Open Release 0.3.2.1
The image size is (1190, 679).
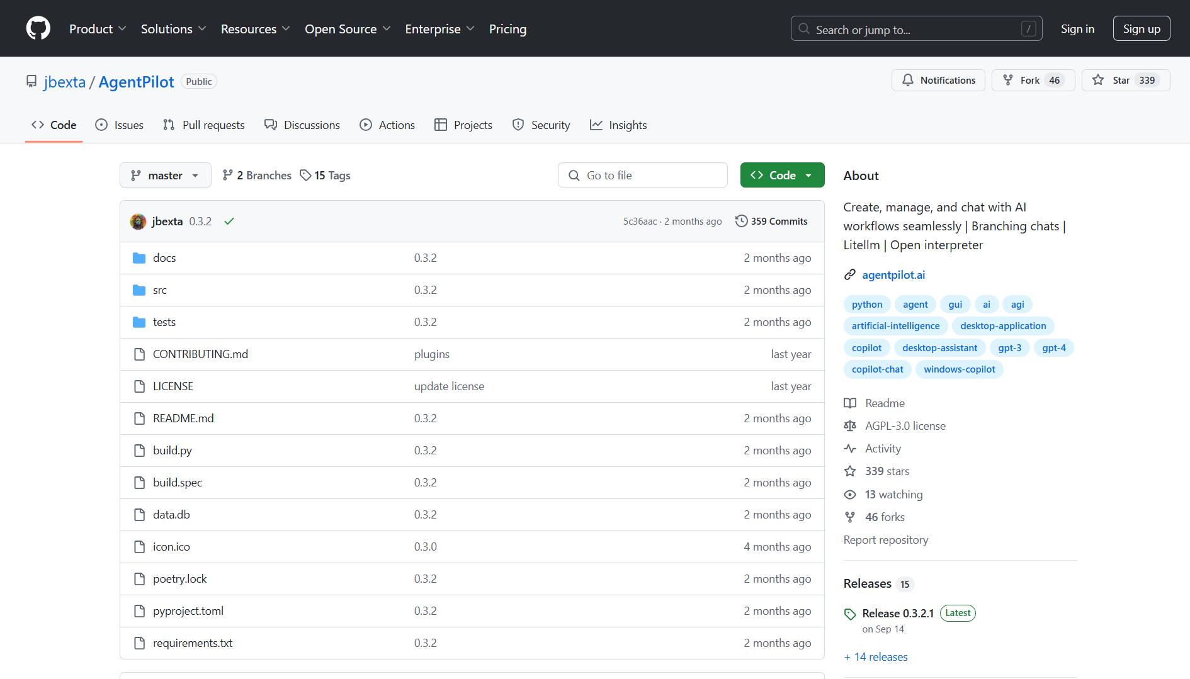tap(898, 614)
